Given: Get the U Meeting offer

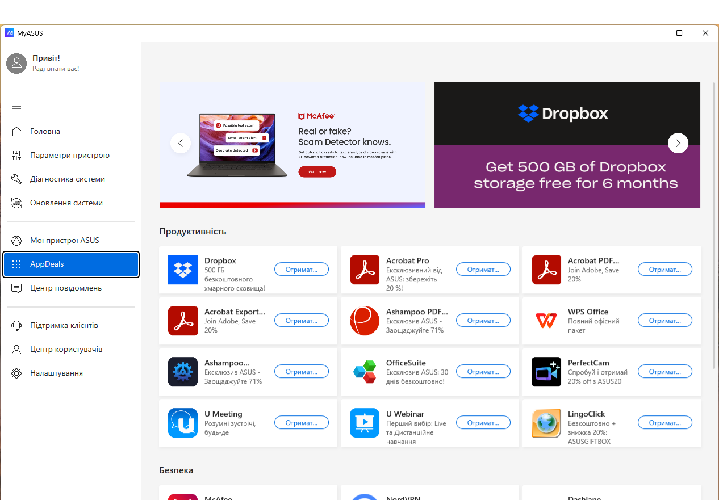Looking at the screenshot, I should click(302, 423).
